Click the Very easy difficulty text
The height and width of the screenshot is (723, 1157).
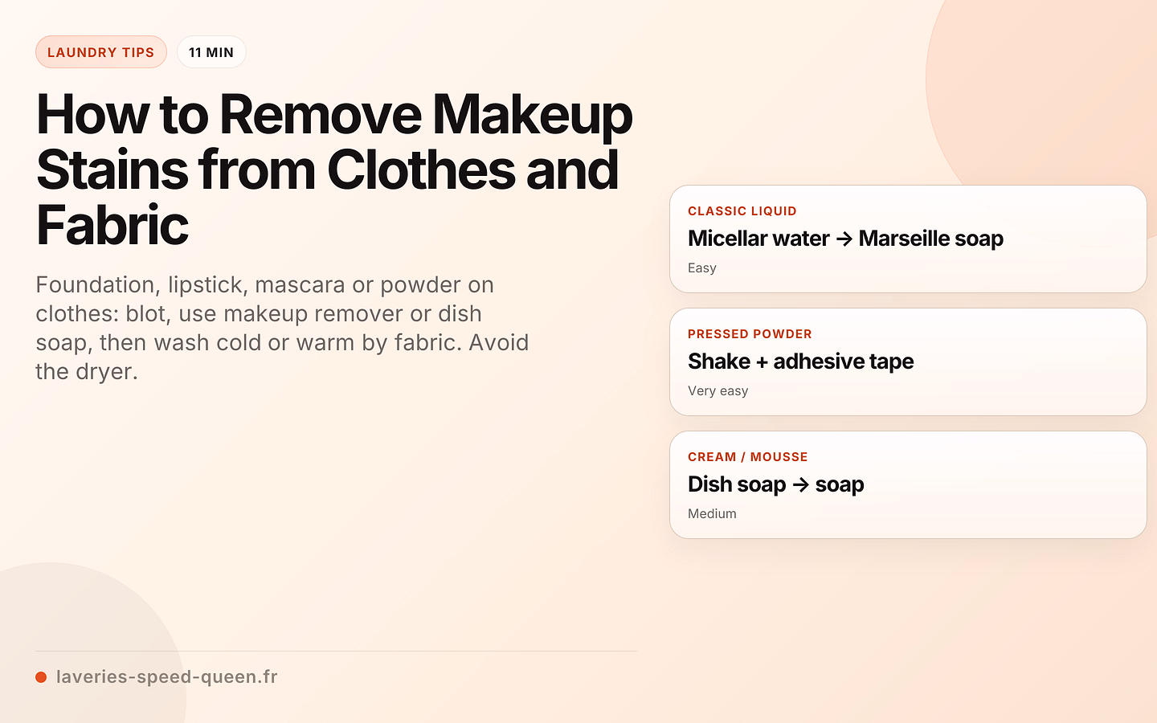click(x=718, y=391)
